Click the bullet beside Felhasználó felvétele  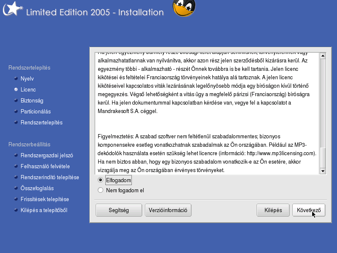[16, 166]
